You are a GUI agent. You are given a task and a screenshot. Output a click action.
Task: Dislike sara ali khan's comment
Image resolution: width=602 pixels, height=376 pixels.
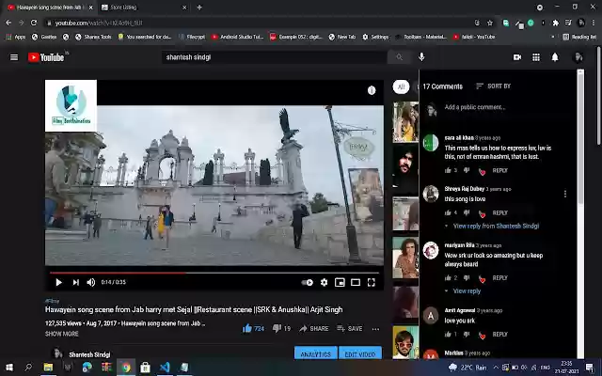pos(467,170)
